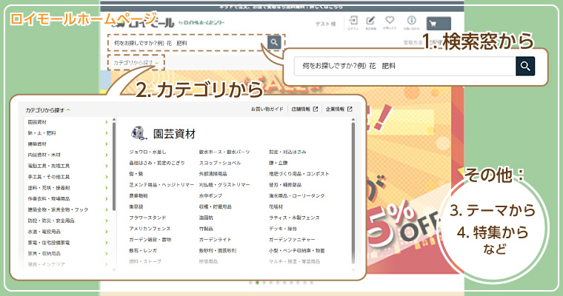
Task: Expand the 内装資材・木材 row chevron
Action: coord(106,155)
